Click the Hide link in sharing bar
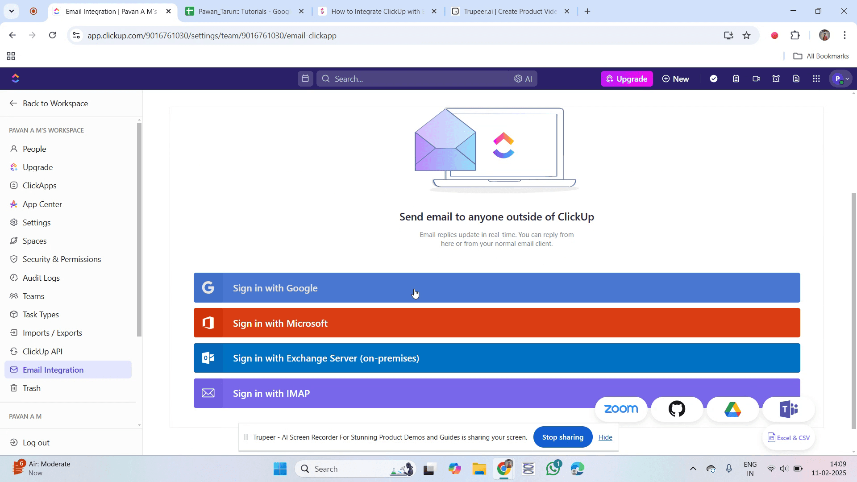The height and width of the screenshot is (482, 857). click(605, 437)
